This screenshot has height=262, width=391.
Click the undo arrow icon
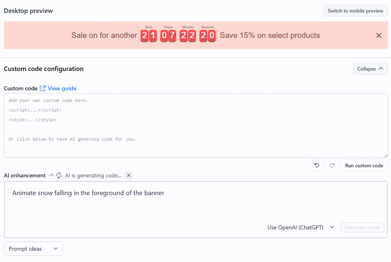pos(317,165)
